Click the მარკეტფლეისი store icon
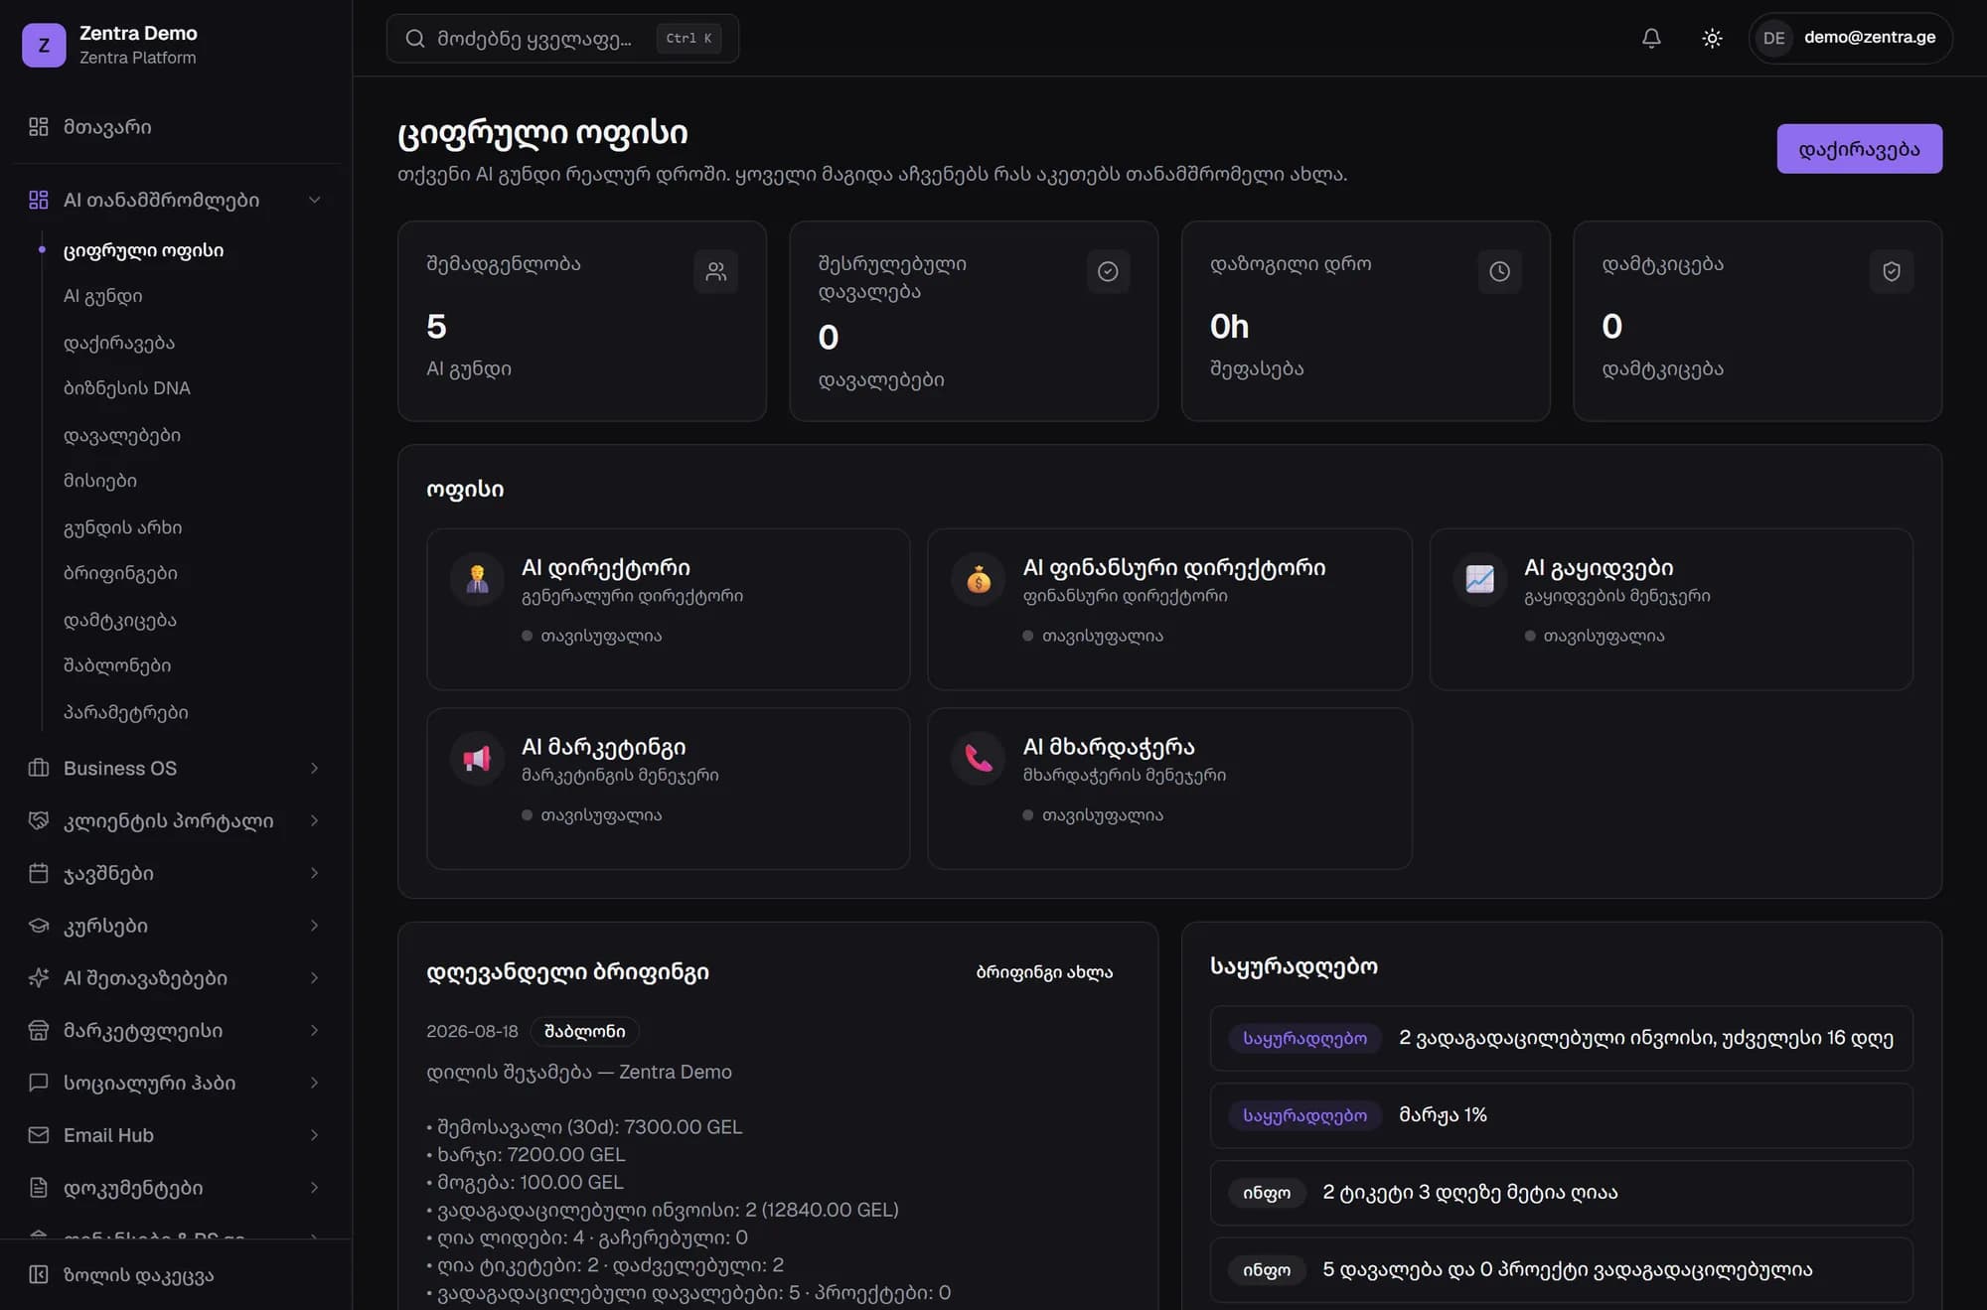This screenshot has width=1987, height=1310. point(39,1031)
